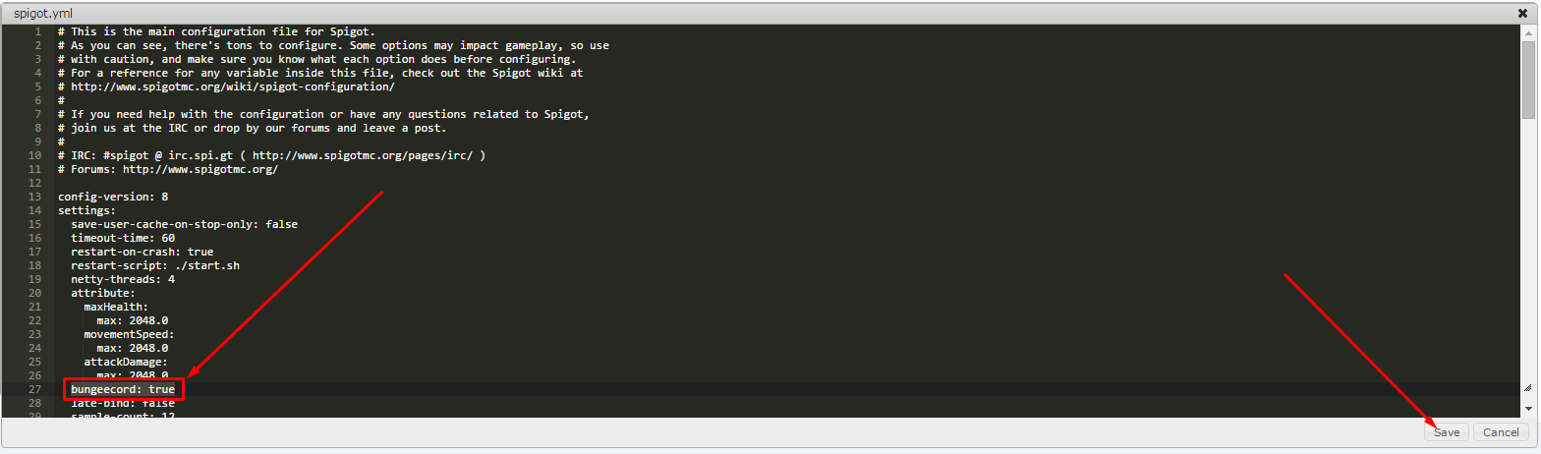Place cursor on the 'bungeecord: true' line

pos(123,390)
